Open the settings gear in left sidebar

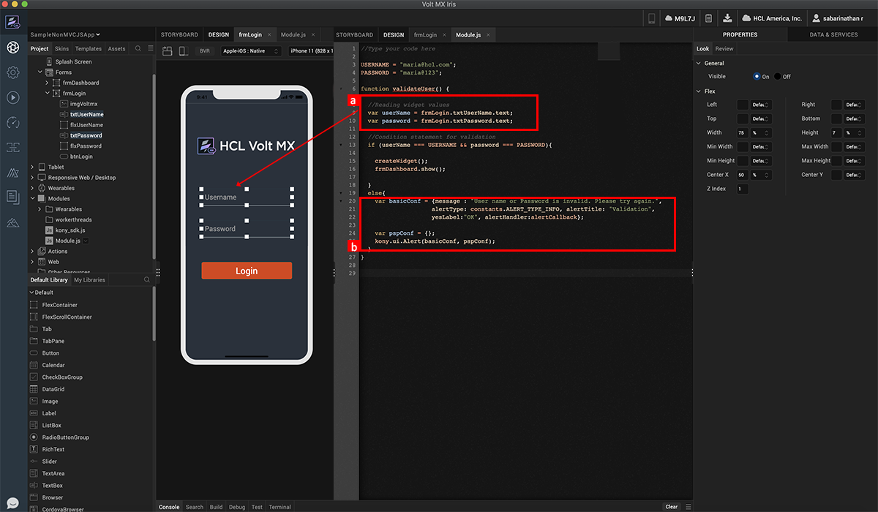point(12,72)
